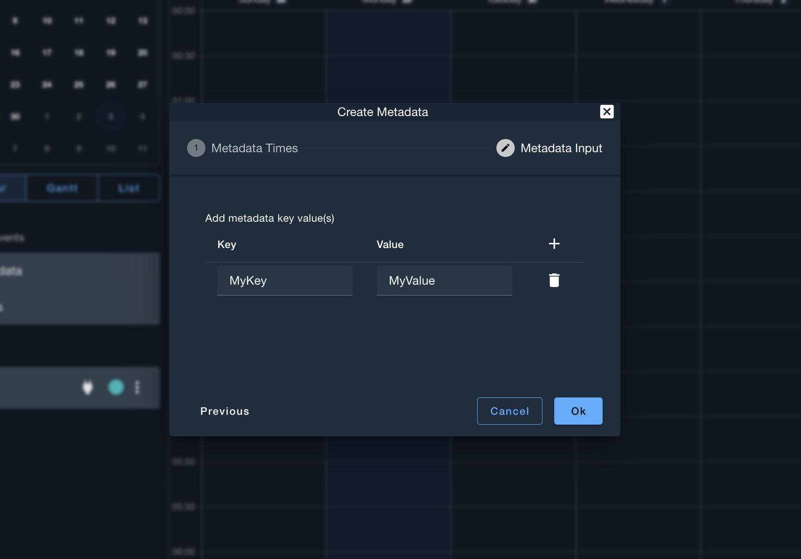This screenshot has height=559, width=801.
Task: Focus the MyValue value input field
Action: tap(444, 280)
